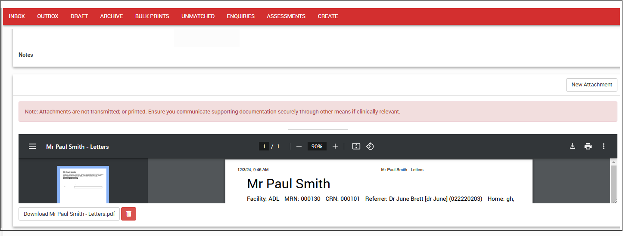Click the 'MRN: 000130' text in the PDF

click(x=302, y=199)
